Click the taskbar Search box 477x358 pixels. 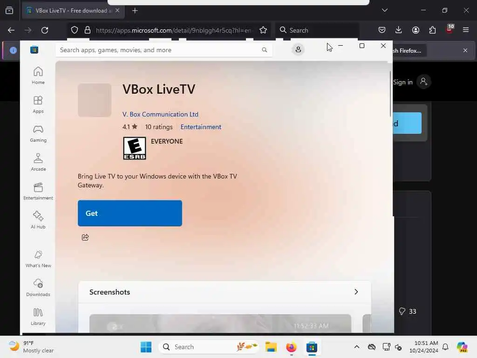(208, 347)
